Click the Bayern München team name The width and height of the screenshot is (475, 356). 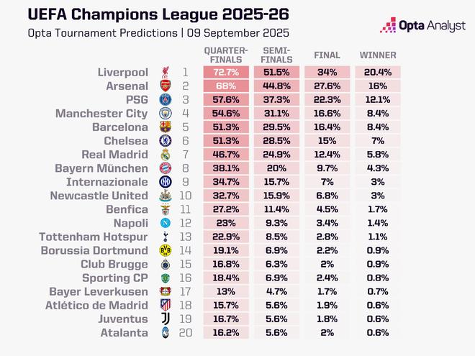[108, 168]
